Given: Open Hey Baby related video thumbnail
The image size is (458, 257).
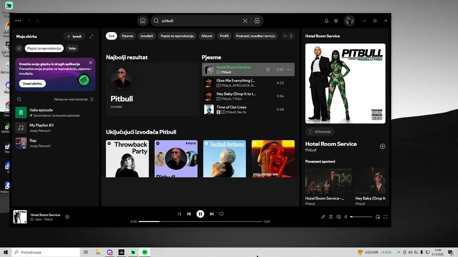Looking at the screenshot, I should click(370, 181).
